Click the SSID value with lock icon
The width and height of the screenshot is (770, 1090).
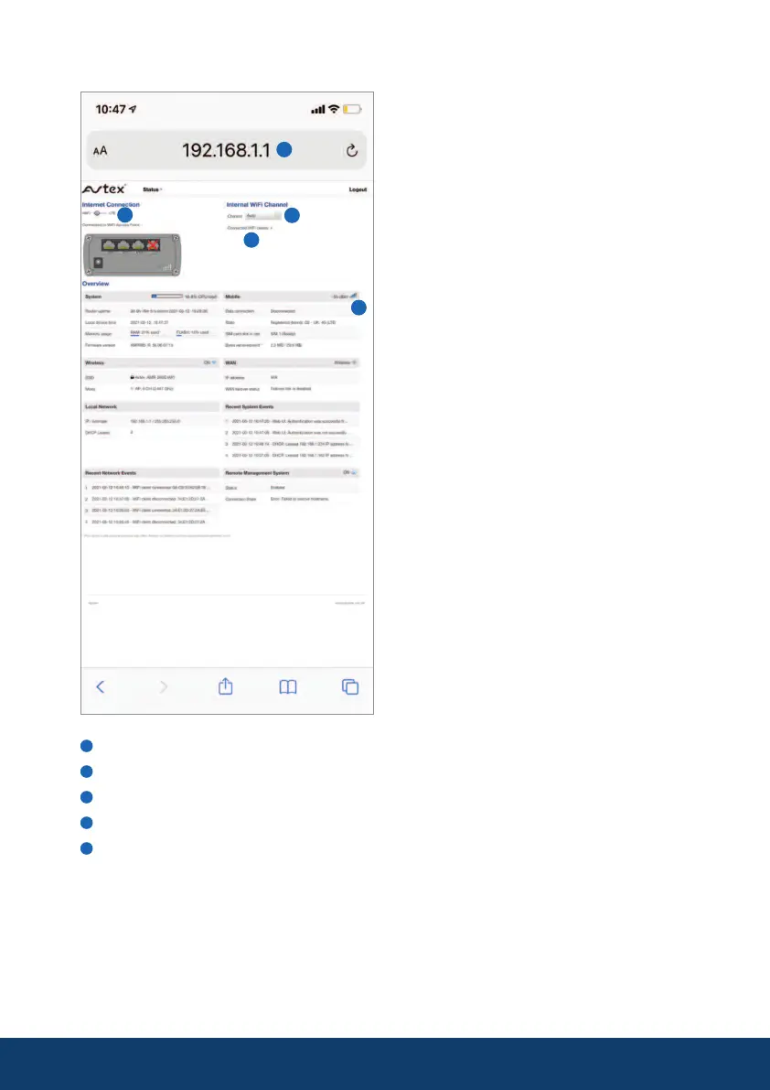coord(153,377)
